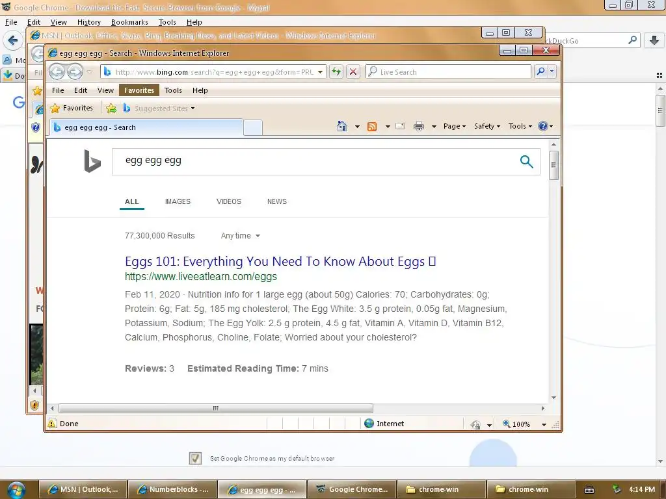Click the RSS feeds icon
The width and height of the screenshot is (666, 499).
click(x=372, y=127)
